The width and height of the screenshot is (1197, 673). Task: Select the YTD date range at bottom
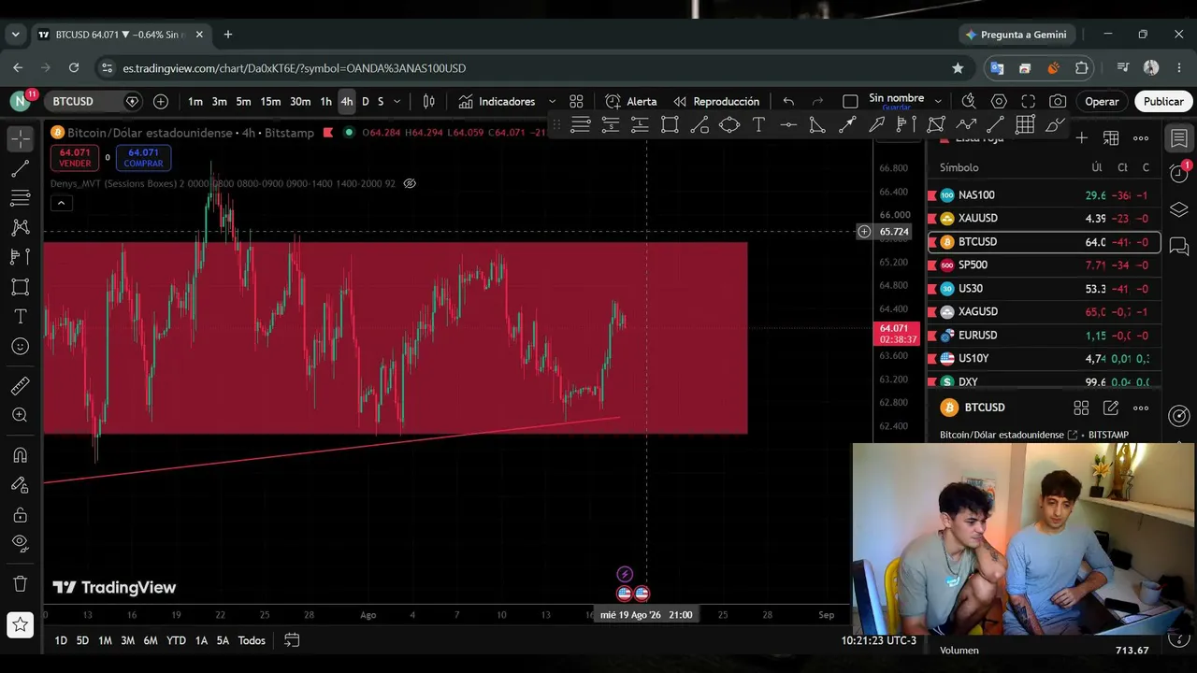click(176, 640)
